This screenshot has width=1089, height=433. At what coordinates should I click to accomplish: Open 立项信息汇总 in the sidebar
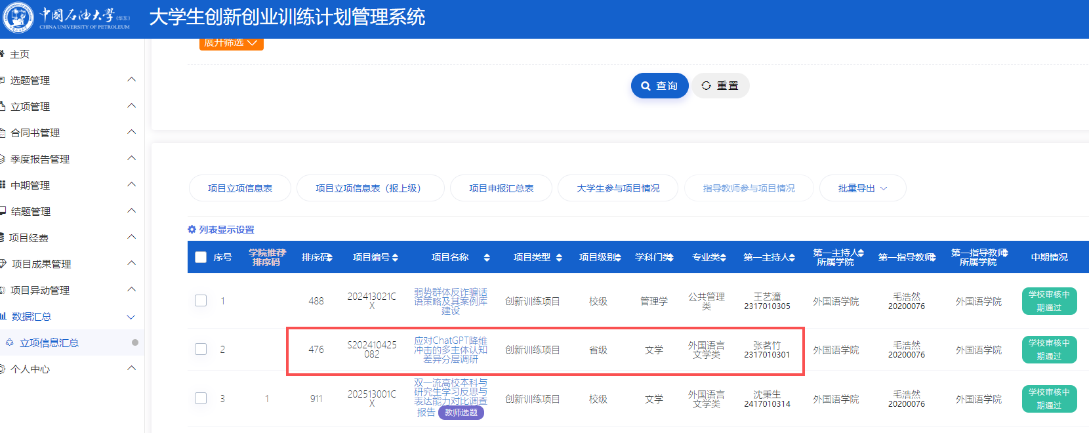pyautogui.click(x=49, y=342)
